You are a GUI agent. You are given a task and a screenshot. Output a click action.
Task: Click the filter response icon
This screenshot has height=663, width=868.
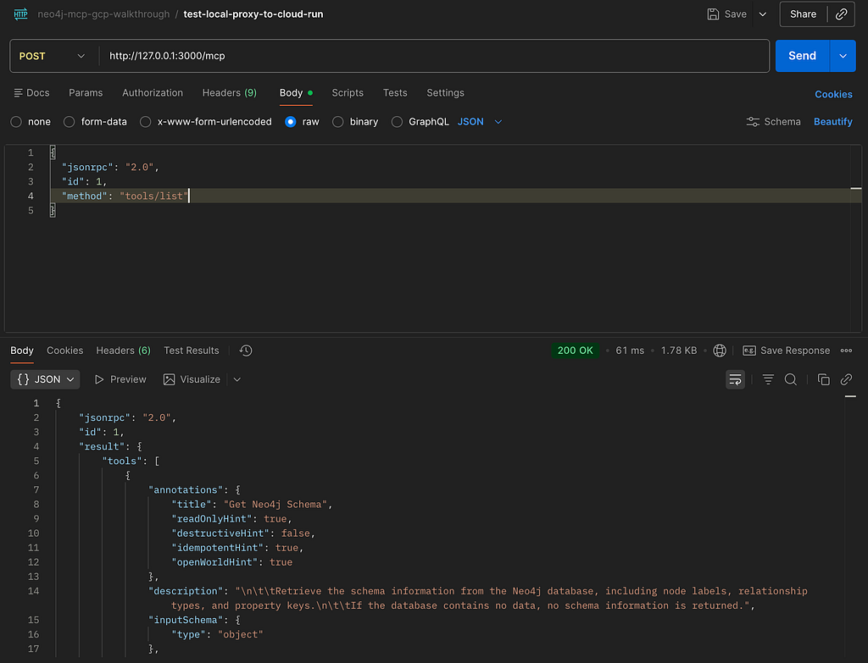[x=768, y=379]
